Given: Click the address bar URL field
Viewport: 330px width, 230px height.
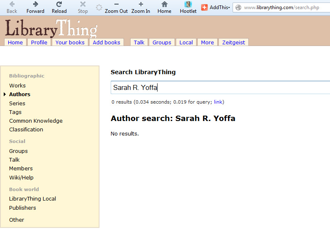Looking at the screenshot, I should tap(281, 7).
